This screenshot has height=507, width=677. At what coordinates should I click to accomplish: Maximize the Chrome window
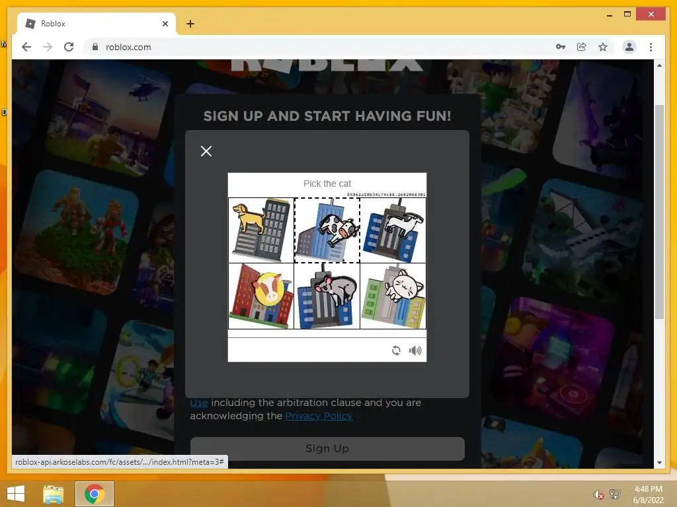[627, 15]
